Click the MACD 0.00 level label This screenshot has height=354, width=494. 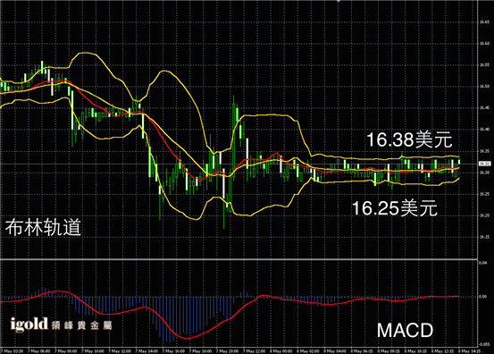482,297
